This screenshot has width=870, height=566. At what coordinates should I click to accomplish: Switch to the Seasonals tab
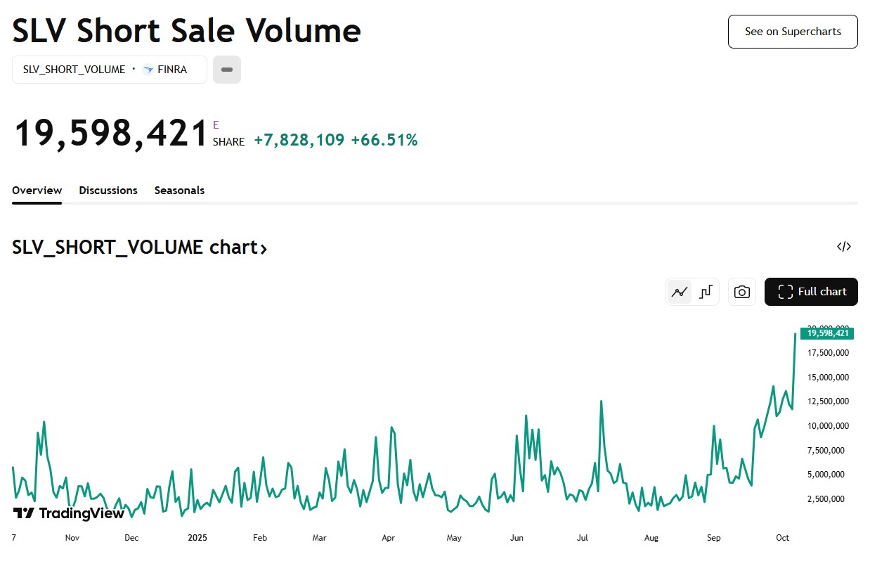tap(179, 191)
